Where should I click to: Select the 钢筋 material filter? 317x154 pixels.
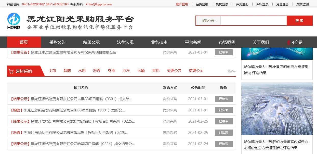[x=67, y=71]
